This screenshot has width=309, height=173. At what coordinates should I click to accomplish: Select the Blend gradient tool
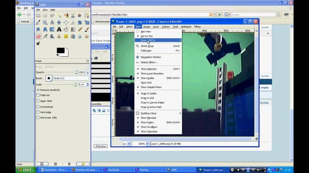(73, 29)
